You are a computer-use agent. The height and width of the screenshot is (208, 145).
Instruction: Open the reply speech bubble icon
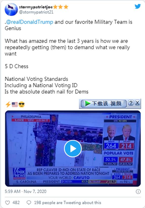coord(29,203)
